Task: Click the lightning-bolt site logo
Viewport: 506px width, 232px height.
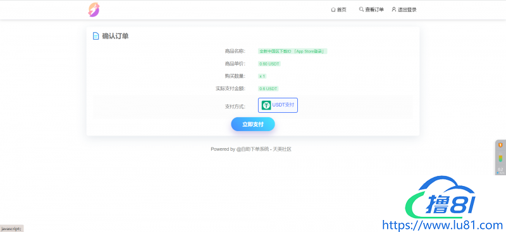Action: click(94, 9)
